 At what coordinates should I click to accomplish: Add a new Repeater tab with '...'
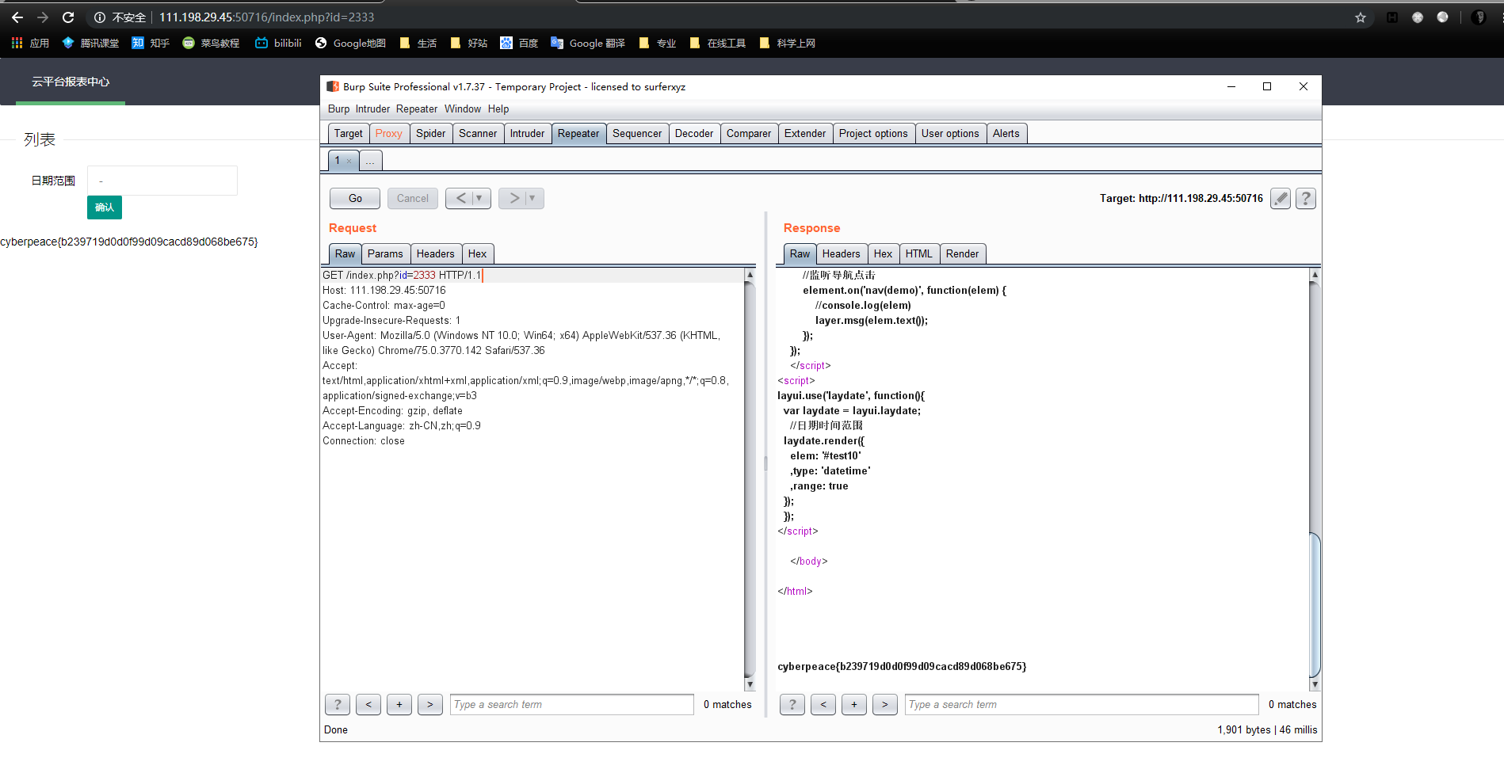370,161
